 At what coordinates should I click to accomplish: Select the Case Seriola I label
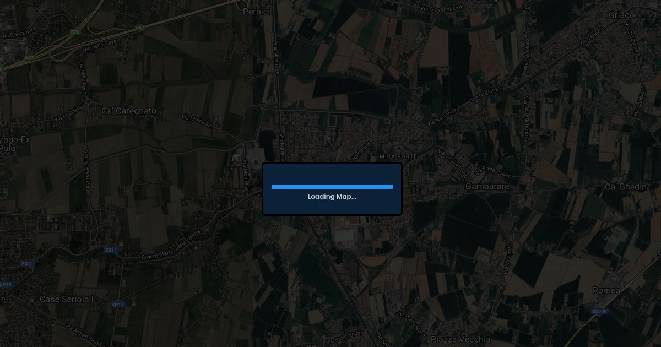[x=67, y=299]
